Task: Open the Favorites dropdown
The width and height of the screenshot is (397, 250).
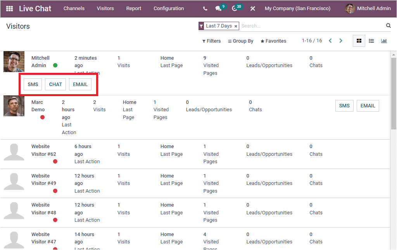Action: [x=273, y=41]
